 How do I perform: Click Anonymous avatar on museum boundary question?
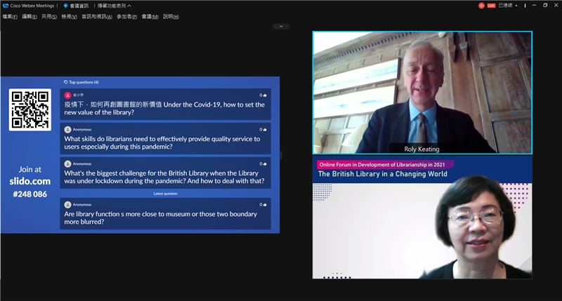[67, 205]
